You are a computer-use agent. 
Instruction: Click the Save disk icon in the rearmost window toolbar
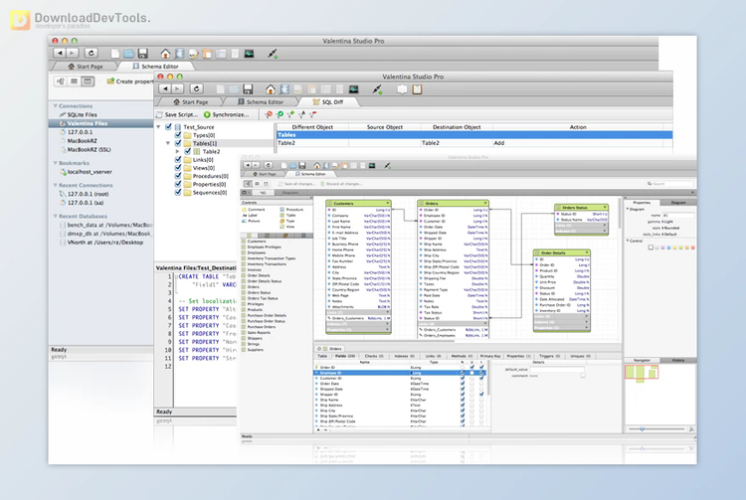pyautogui.click(x=142, y=54)
